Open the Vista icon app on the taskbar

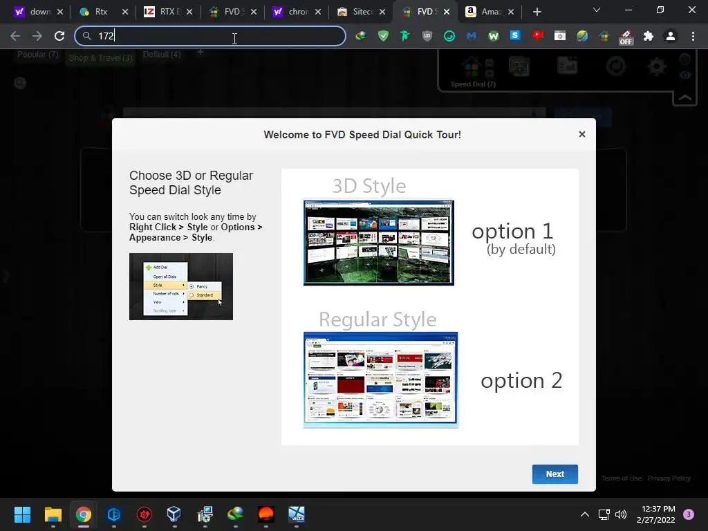[296, 514]
